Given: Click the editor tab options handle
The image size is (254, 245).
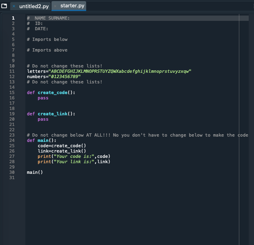Looking at the screenshot, I should [x=253, y=6].
